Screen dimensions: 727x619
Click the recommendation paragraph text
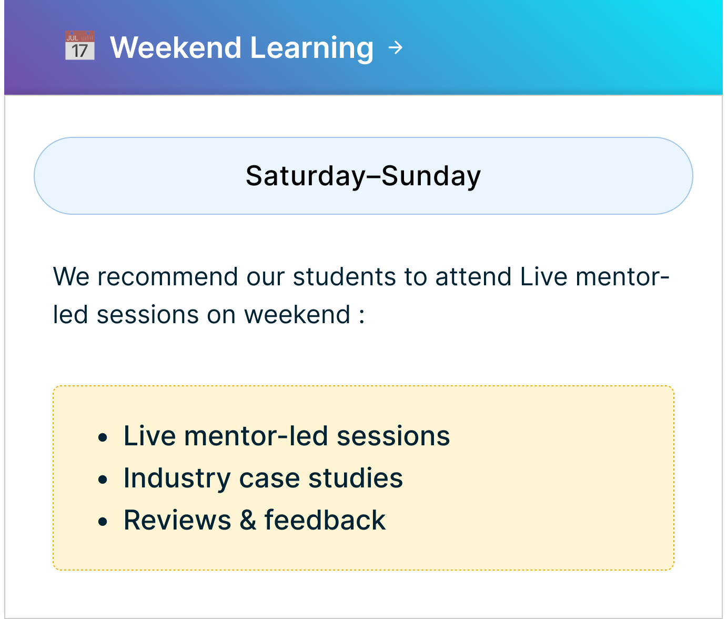click(361, 295)
